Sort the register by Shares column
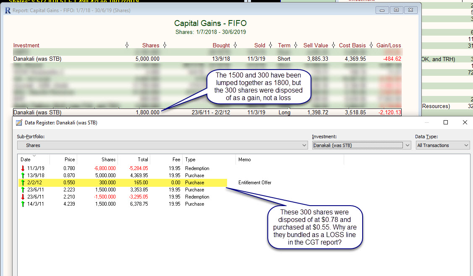 click(108, 160)
